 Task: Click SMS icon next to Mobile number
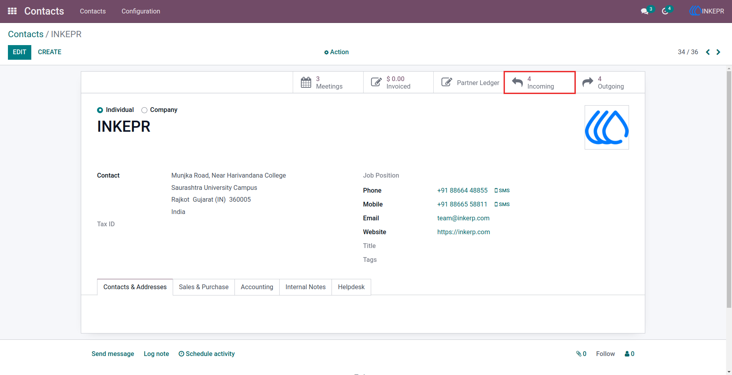pos(502,205)
